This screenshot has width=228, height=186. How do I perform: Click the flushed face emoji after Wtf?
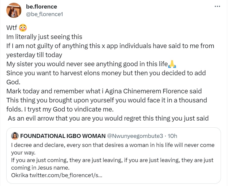(x=23, y=28)
